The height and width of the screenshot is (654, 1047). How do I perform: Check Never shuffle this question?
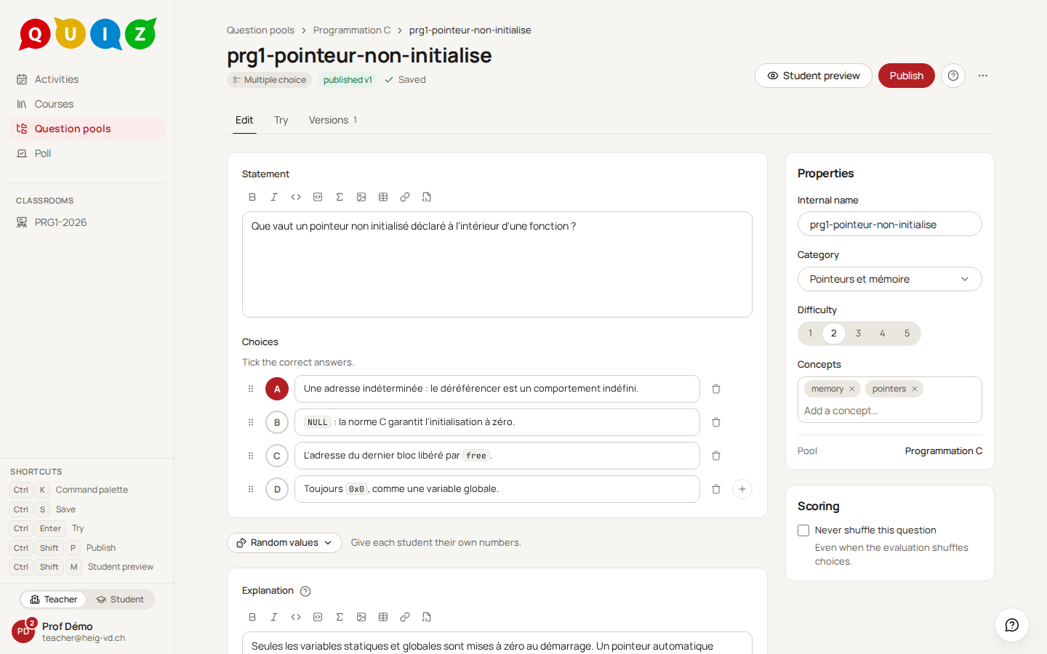point(803,530)
